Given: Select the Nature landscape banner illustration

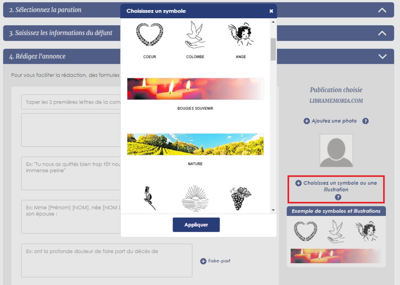Looking at the screenshot, I should (195, 144).
